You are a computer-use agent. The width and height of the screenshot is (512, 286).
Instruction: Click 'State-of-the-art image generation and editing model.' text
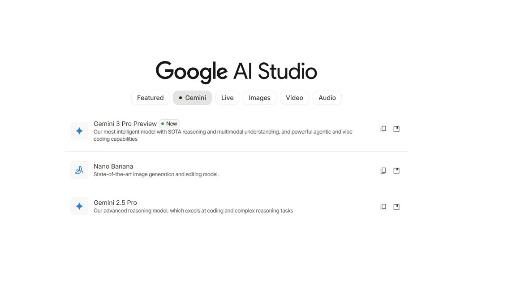click(x=156, y=174)
